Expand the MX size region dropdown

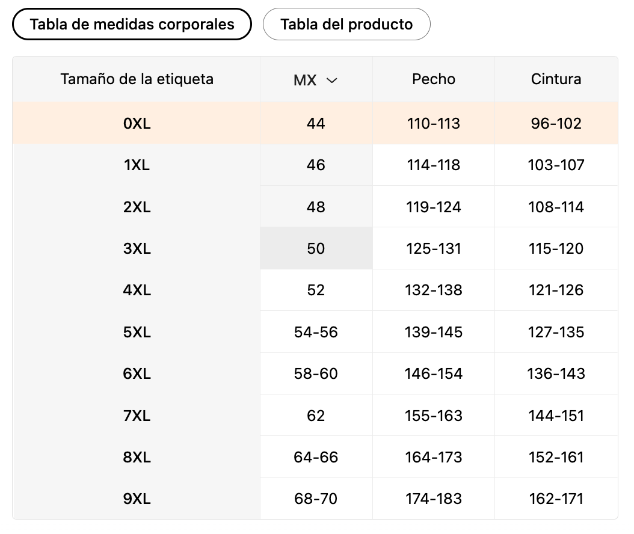pos(315,80)
